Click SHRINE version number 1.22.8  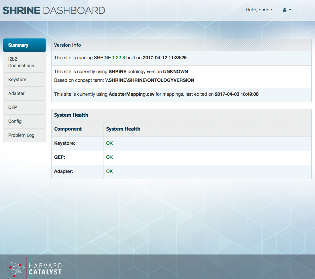pos(119,58)
